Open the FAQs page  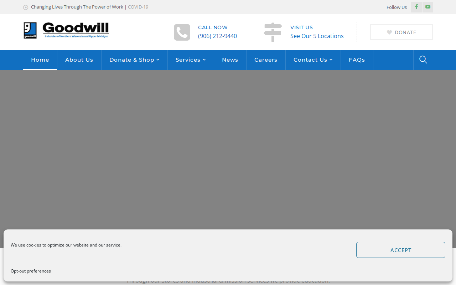[357, 60]
